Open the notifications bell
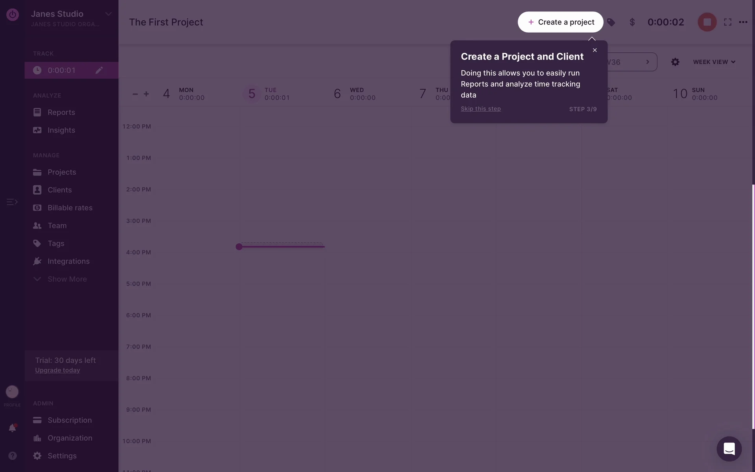Viewport: 755px width, 472px height. pyautogui.click(x=12, y=428)
